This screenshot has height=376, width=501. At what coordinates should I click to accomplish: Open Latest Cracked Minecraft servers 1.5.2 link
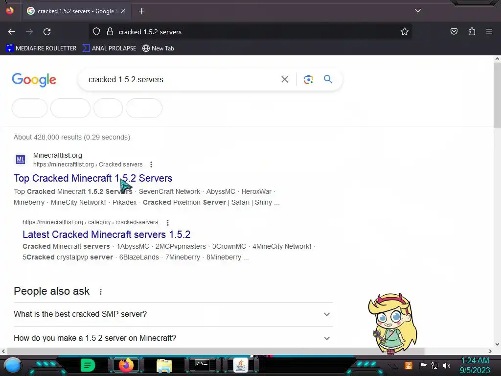pyautogui.click(x=106, y=235)
